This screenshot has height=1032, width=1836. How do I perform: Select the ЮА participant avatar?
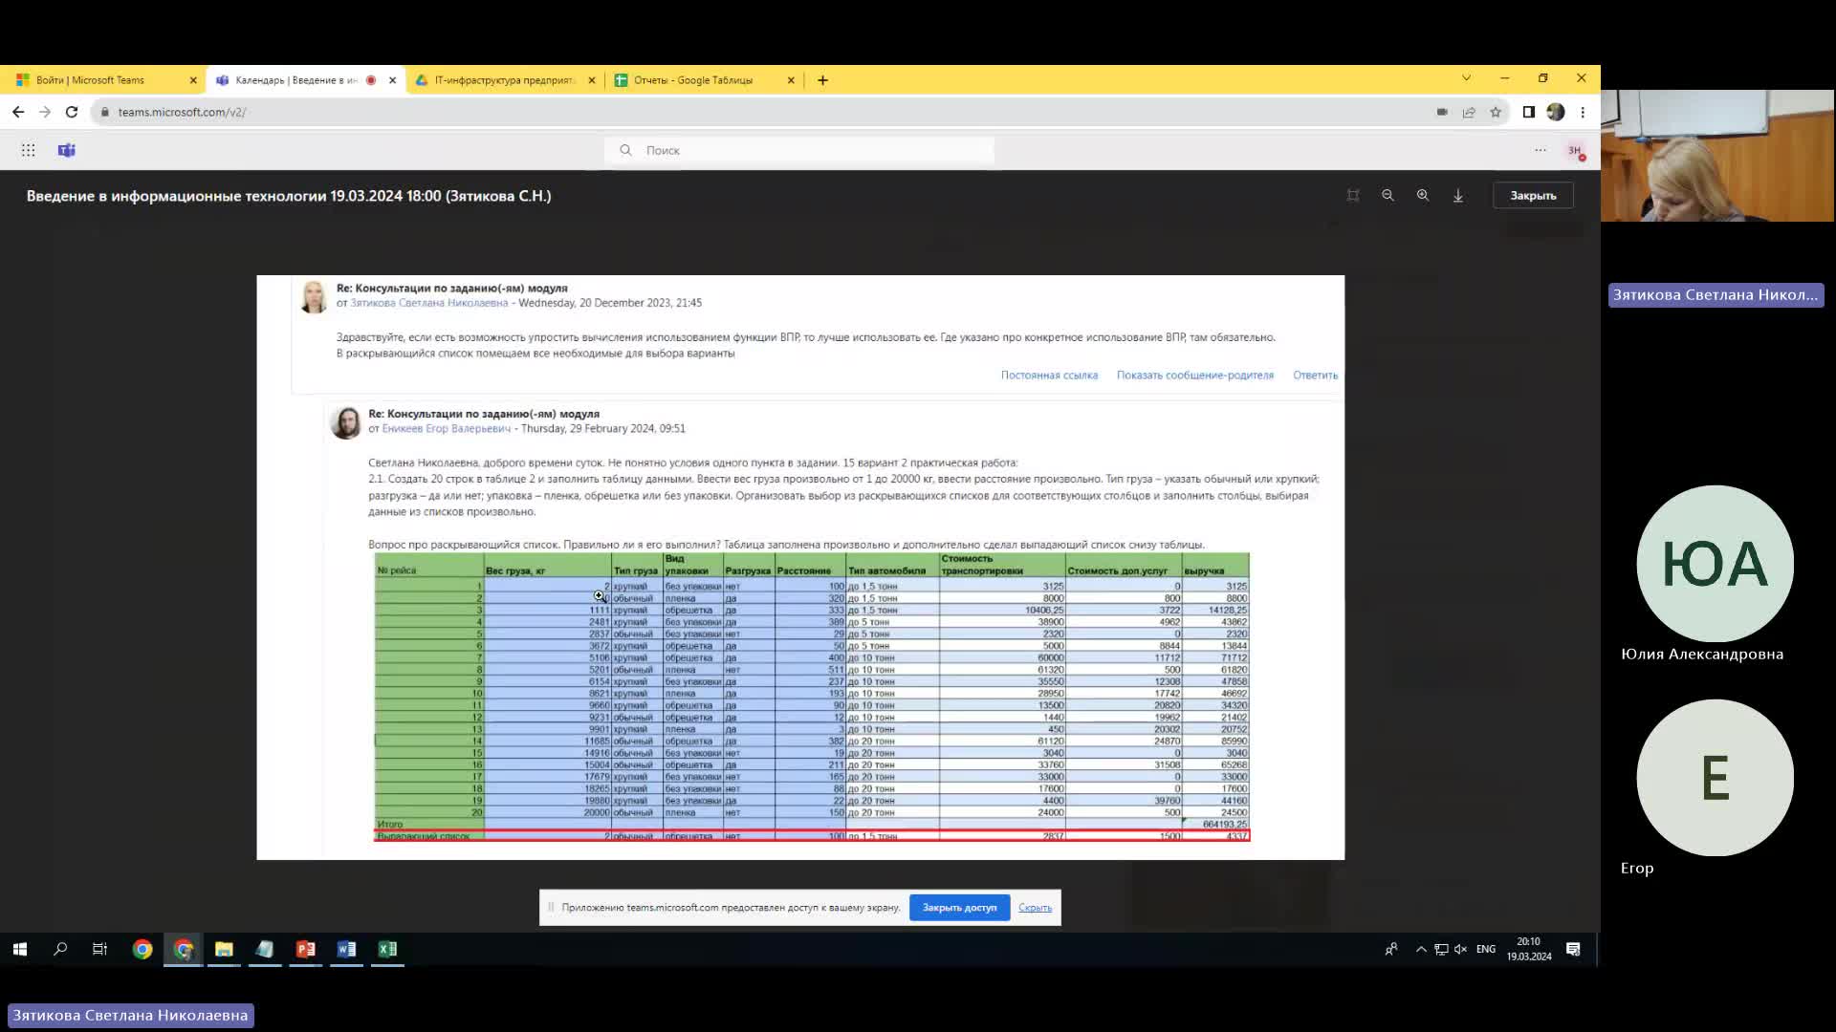point(1715,564)
